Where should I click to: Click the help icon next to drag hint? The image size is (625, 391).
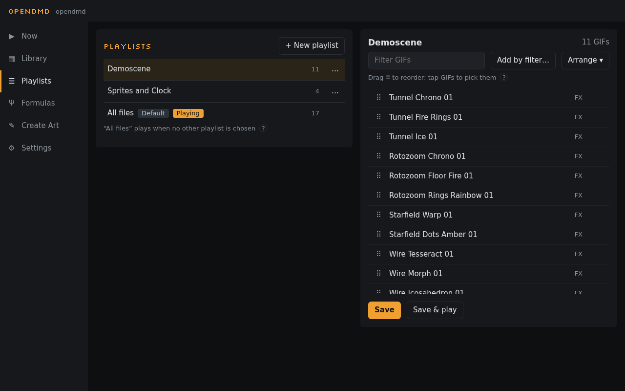(504, 78)
